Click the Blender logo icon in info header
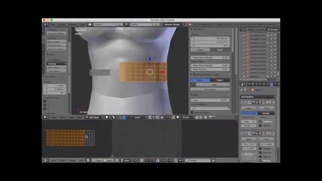The height and width of the screenshot is (181, 322). pos(190,25)
